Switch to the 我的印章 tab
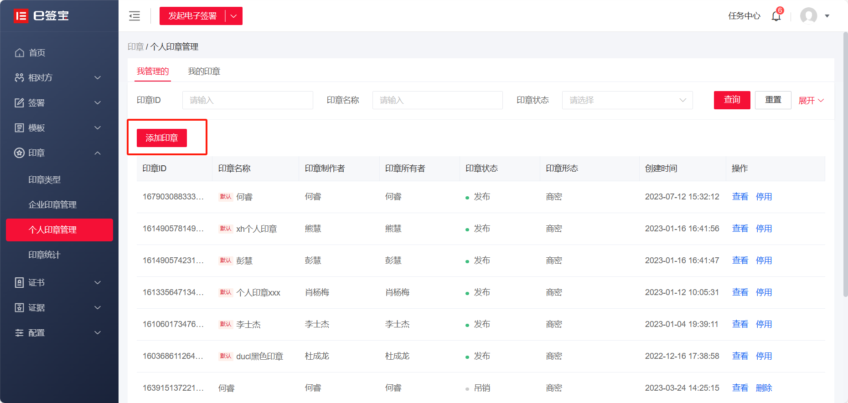Image resolution: width=848 pixels, height=403 pixels. 204,71
